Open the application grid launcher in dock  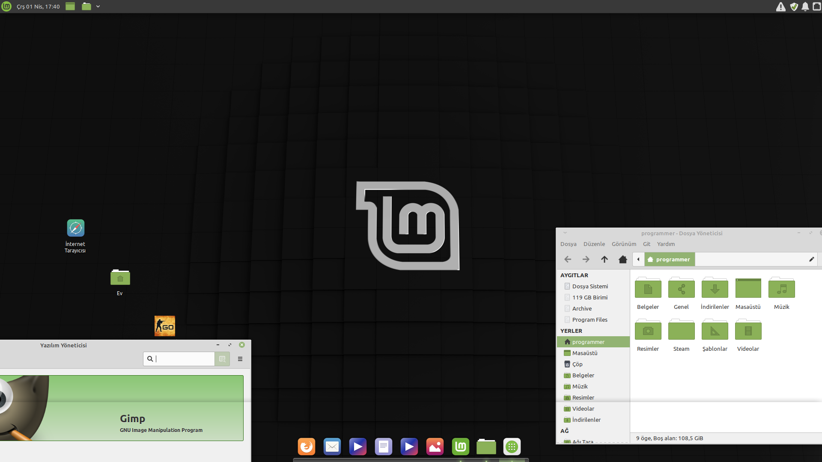512,447
